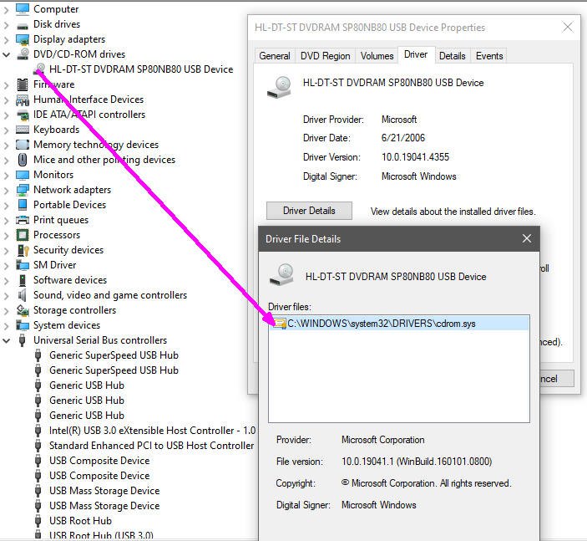Click the System devices icon
This screenshot has width=587, height=541.
point(23,325)
